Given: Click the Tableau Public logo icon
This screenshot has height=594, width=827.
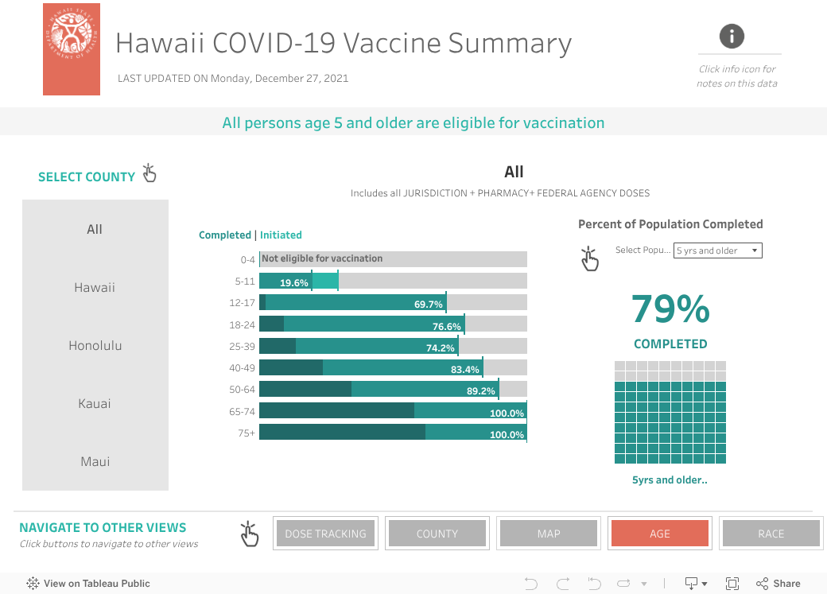Looking at the screenshot, I should [33, 584].
